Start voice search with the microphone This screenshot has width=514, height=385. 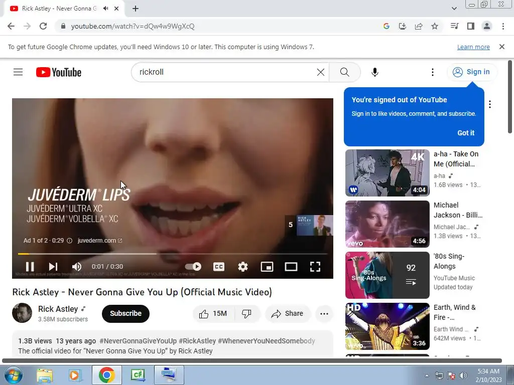tap(374, 72)
